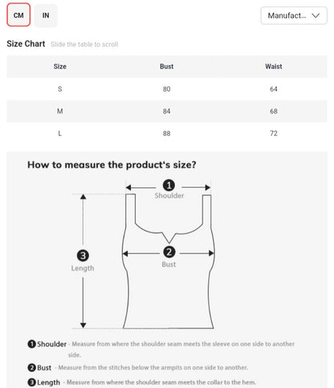The height and width of the screenshot is (388, 334).
Task: Click the bust value 84 cell
Action: (x=166, y=111)
